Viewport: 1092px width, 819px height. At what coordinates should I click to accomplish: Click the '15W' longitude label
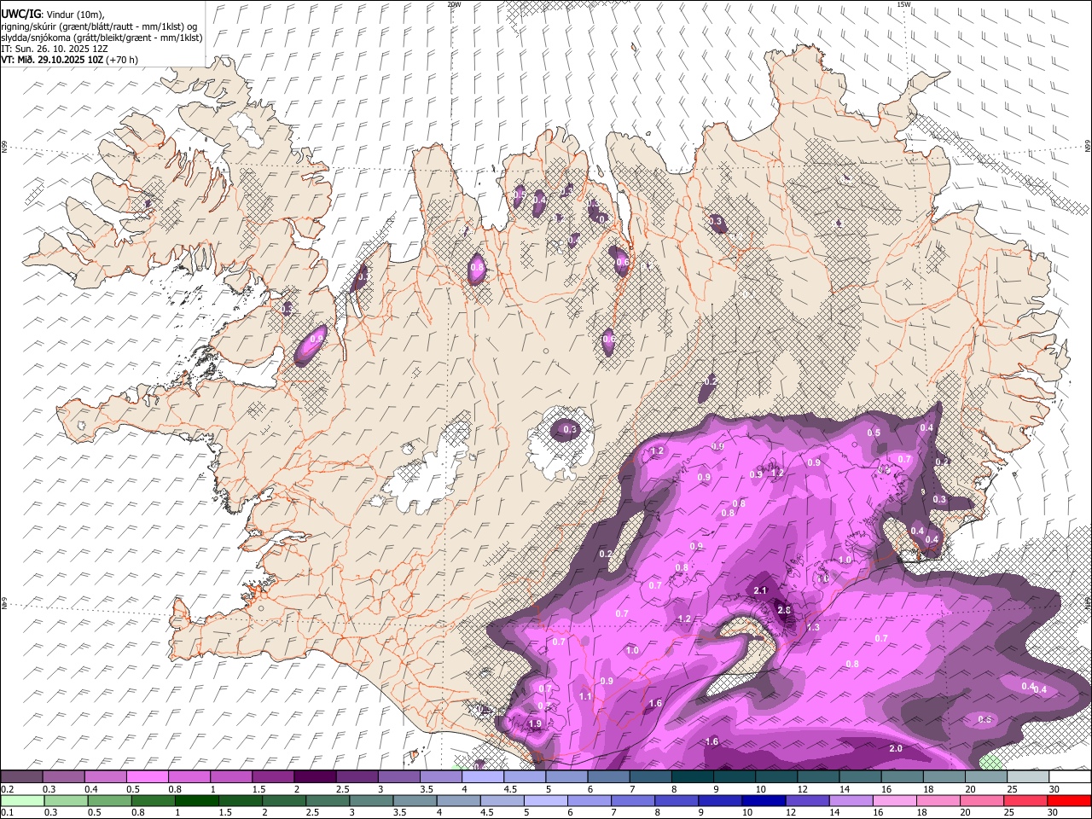pyautogui.click(x=903, y=4)
